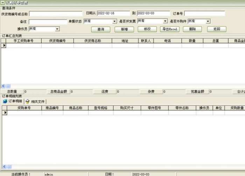This screenshot has height=176, width=245.
Task: Click left scroll arrow of summary grid
Action: pos(3,86)
